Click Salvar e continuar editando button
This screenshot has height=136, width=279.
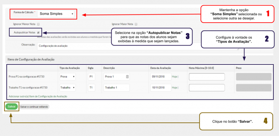pyautogui.click(x=34, y=107)
